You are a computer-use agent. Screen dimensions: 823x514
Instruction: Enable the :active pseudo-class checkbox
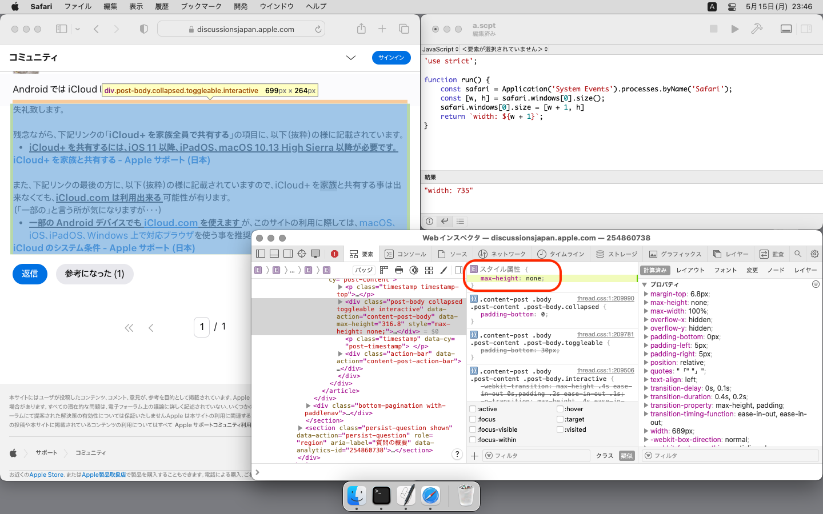473,409
